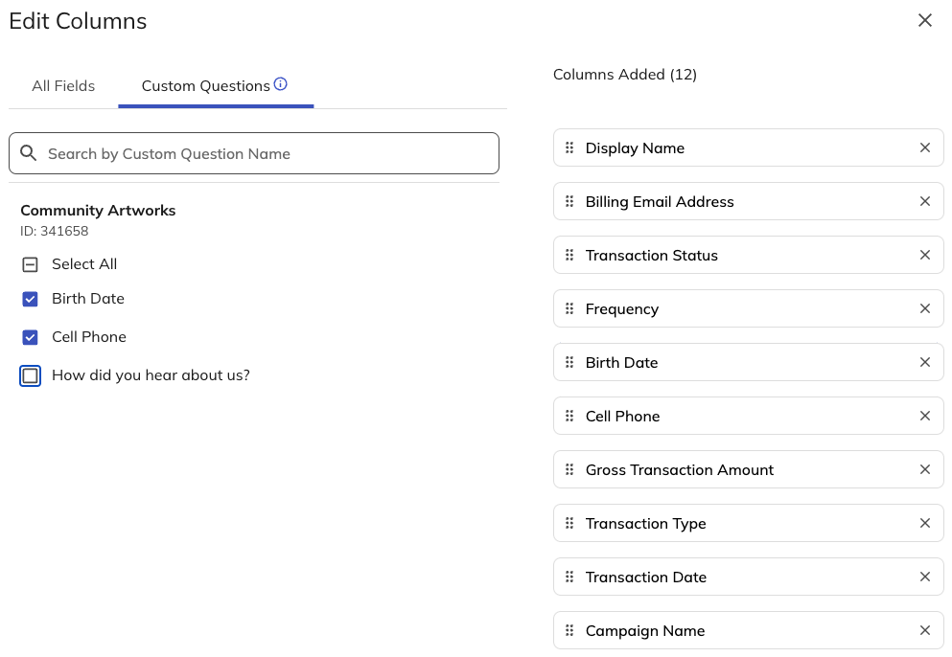Remove the Billing Email Address column
The height and width of the screenshot is (657, 952).
pyautogui.click(x=925, y=201)
